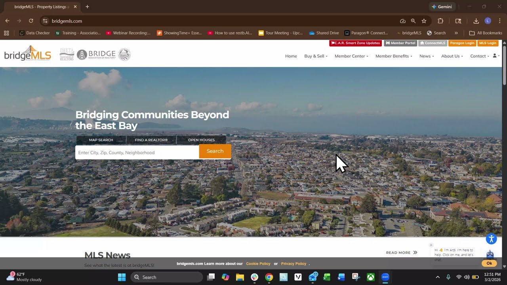Open the Chrome three-dot menu
The height and width of the screenshot is (285, 507).
coord(499,21)
